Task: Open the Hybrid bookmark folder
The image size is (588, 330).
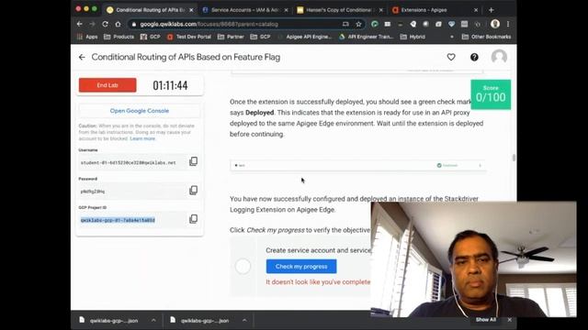Action: pos(413,37)
